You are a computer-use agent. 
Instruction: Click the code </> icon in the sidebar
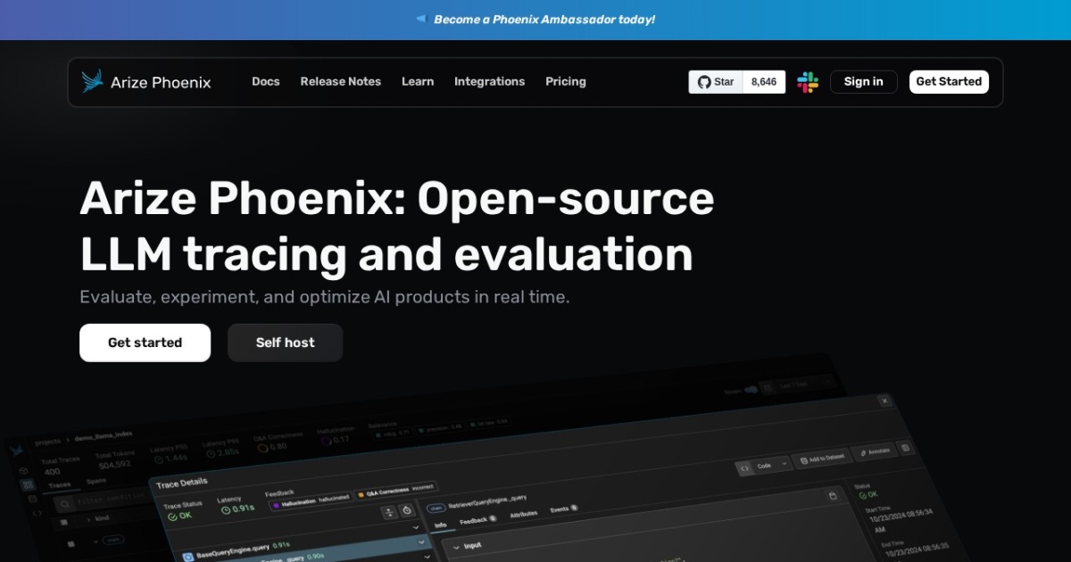pos(37,513)
